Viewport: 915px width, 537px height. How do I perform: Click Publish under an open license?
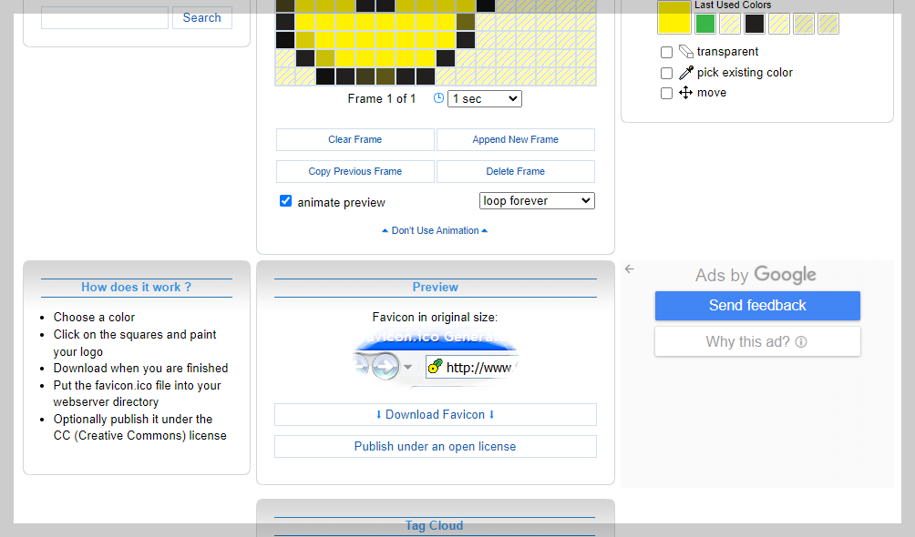[x=436, y=447]
